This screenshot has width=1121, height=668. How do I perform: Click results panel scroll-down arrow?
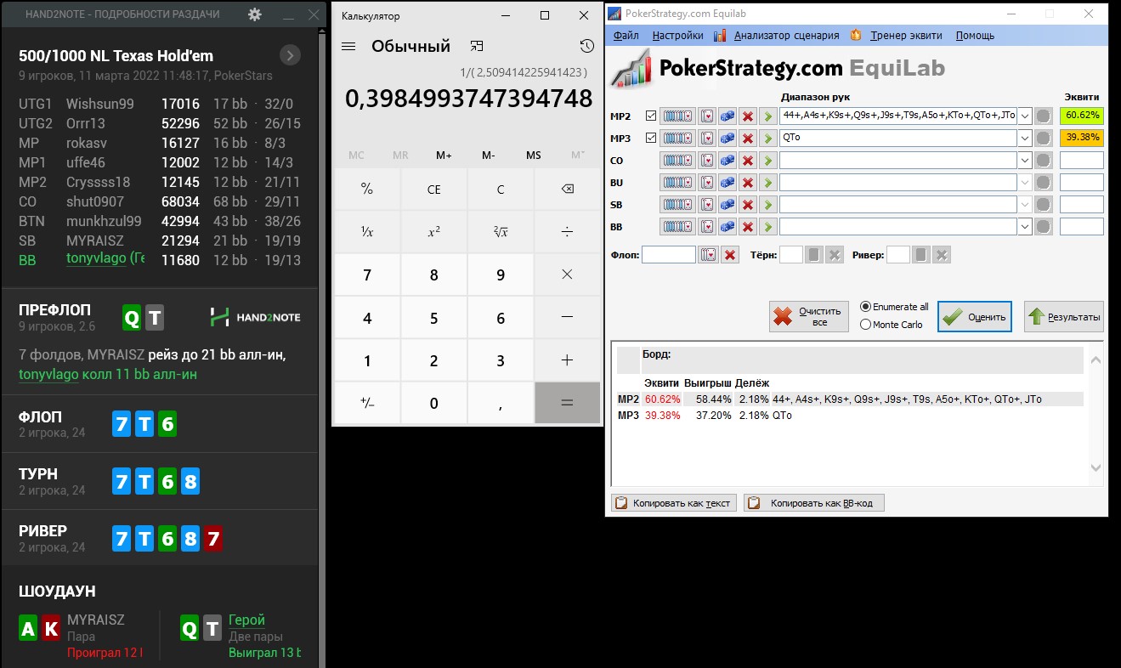(1096, 468)
